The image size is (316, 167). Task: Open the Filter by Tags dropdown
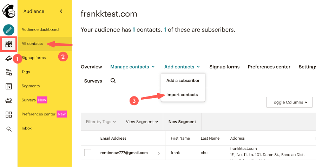tap(101, 122)
